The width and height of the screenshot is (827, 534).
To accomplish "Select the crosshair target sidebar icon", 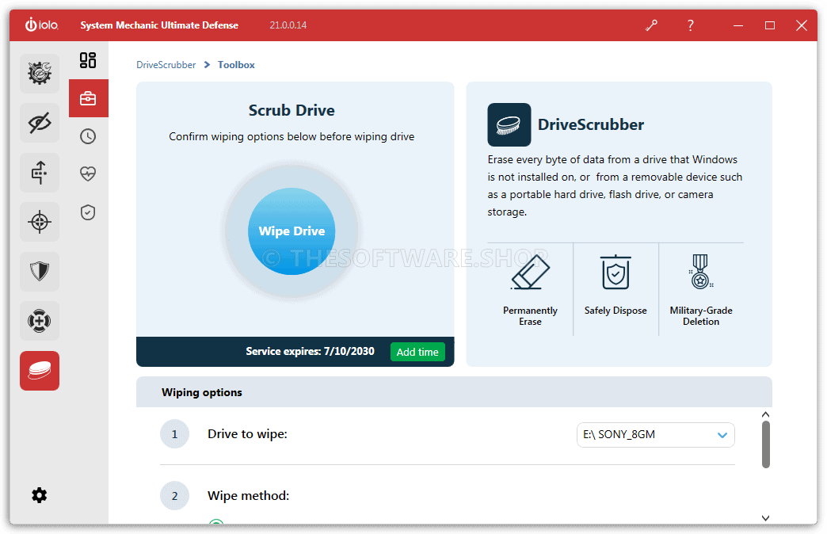I will pyautogui.click(x=40, y=222).
